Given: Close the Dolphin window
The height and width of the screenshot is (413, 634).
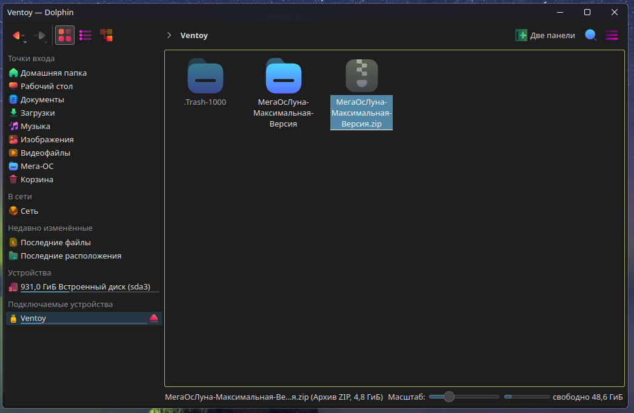Looking at the screenshot, I should (x=615, y=13).
